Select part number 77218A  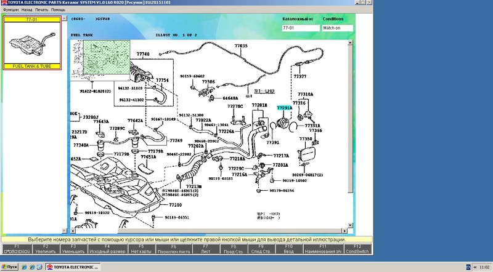(x=237, y=159)
